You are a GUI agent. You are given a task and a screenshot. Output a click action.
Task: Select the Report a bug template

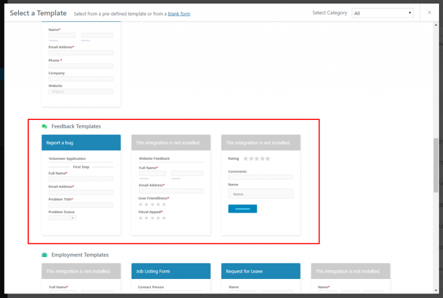[81, 142]
